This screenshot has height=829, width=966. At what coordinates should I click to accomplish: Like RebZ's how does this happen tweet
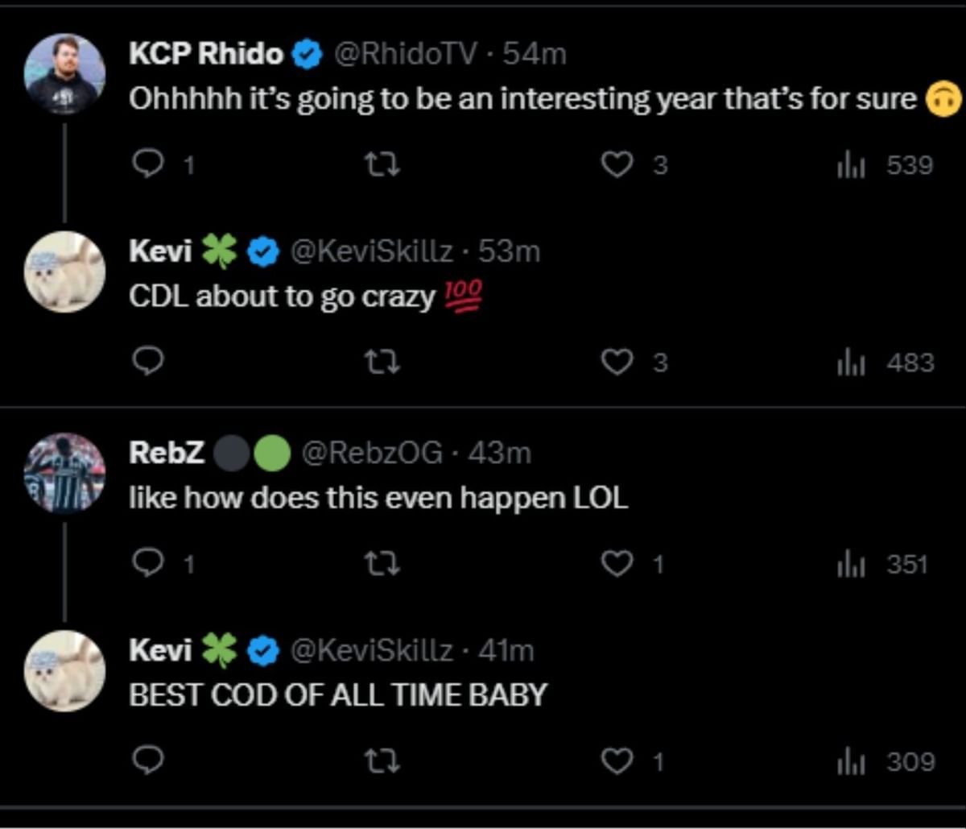coord(617,565)
